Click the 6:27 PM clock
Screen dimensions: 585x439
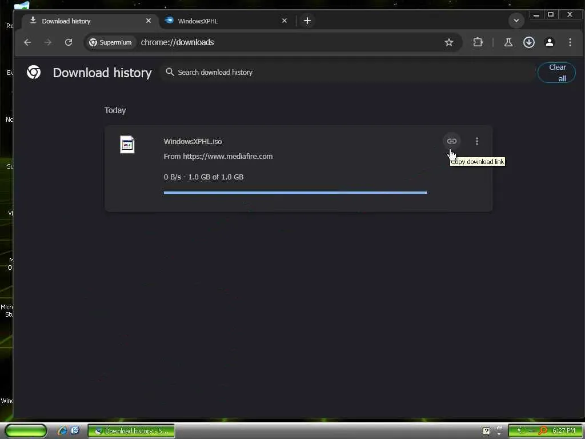click(x=563, y=431)
